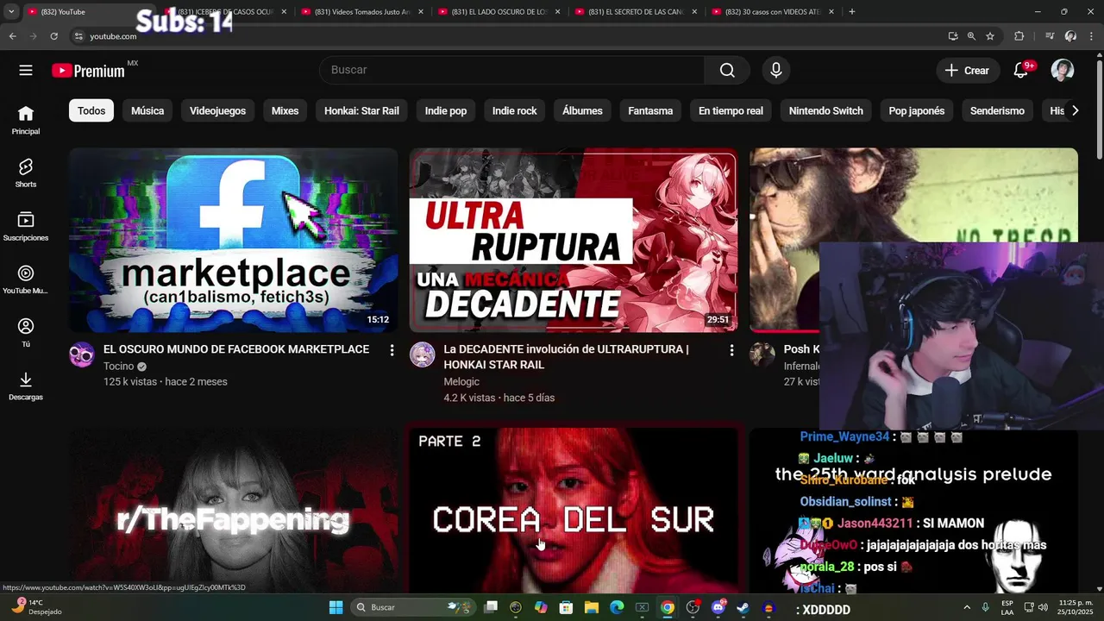The height and width of the screenshot is (621, 1104).
Task: Open a new browser tab
Action: coord(852,12)
